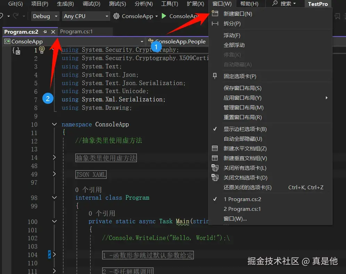The width and height of the screenshot is (346, 274).
Task: Open the 测试(S) menu
Action: click(117, 4)
